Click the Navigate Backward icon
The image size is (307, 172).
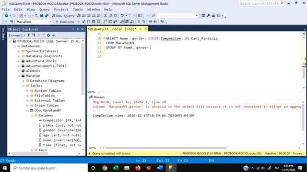tap(6, 16)
